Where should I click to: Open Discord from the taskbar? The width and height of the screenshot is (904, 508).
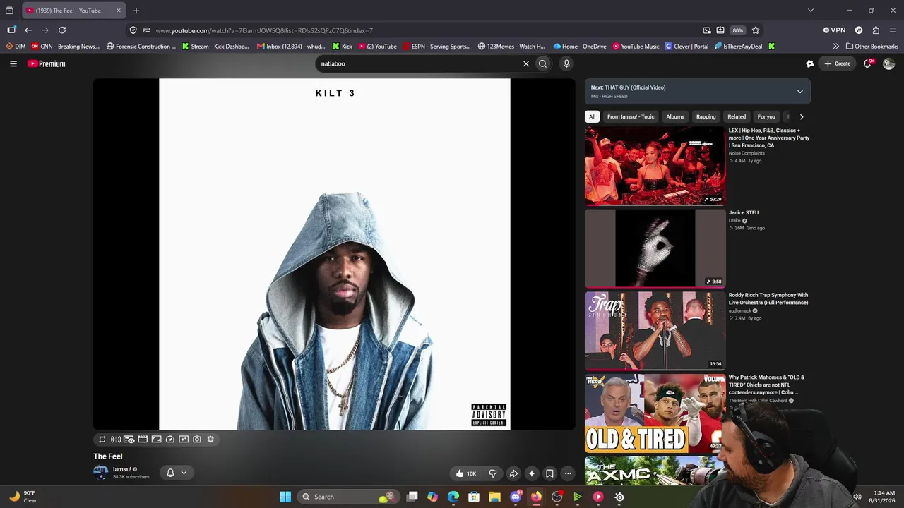pyautogui.click(x=516, y=497)
